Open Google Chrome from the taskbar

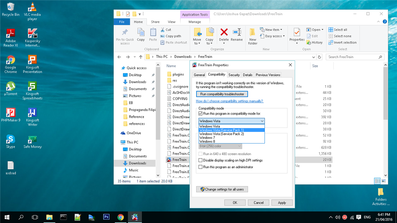click(121, 217)
